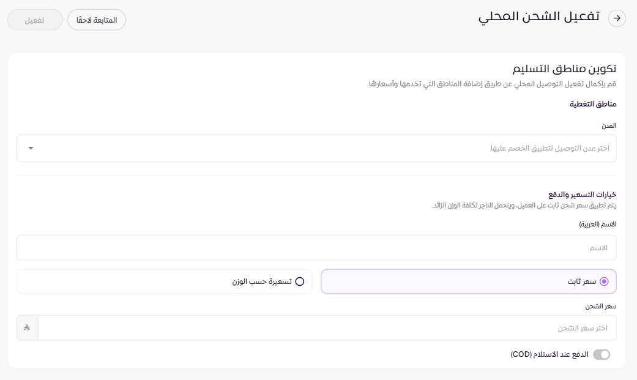637x380 pixels.
Task: Click the fixed shipping price explanation text
Action: (524, 205)
